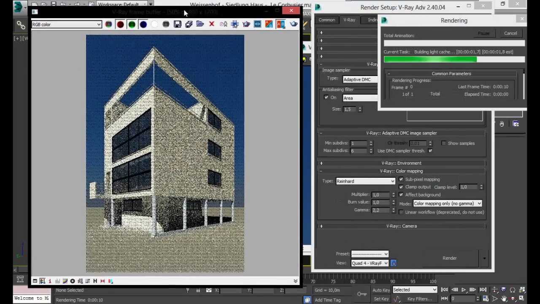The height and width of the screenshot is (304, 540).
Task: Cancel the rendering in progress
Action: pos(510,33)
